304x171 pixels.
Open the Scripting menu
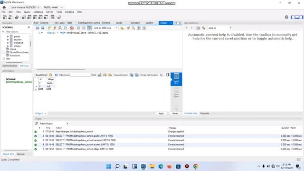69,12
